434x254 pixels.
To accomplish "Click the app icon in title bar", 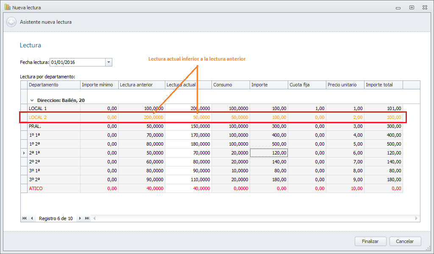I will [7, 7].
